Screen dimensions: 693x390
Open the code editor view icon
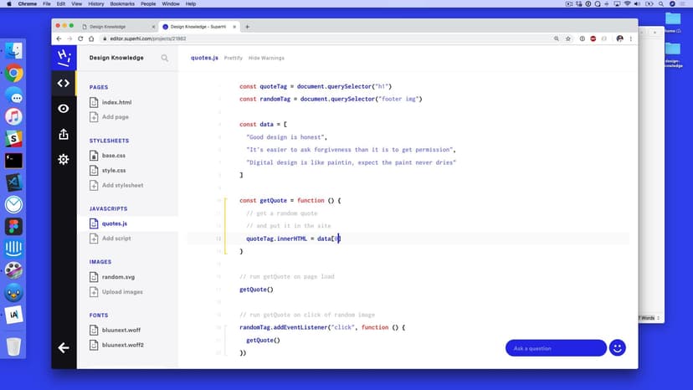tap(64, 83)
